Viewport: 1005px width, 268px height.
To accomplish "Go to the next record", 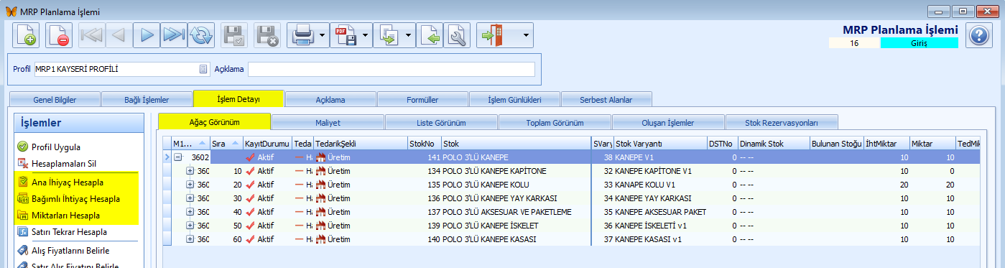I will tap(147, 35).
